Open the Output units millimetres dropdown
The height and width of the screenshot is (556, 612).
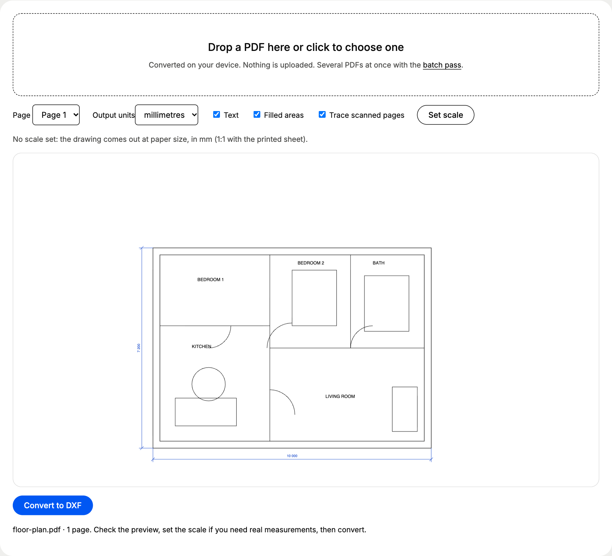[166, 115]
